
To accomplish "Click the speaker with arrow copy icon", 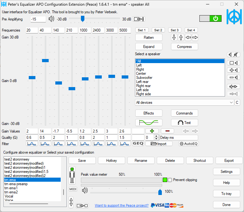I will pyautogui.click(x=234, y=86).
